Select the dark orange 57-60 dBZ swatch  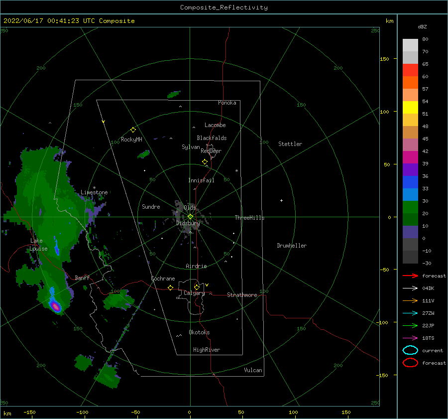click(410, 82)
